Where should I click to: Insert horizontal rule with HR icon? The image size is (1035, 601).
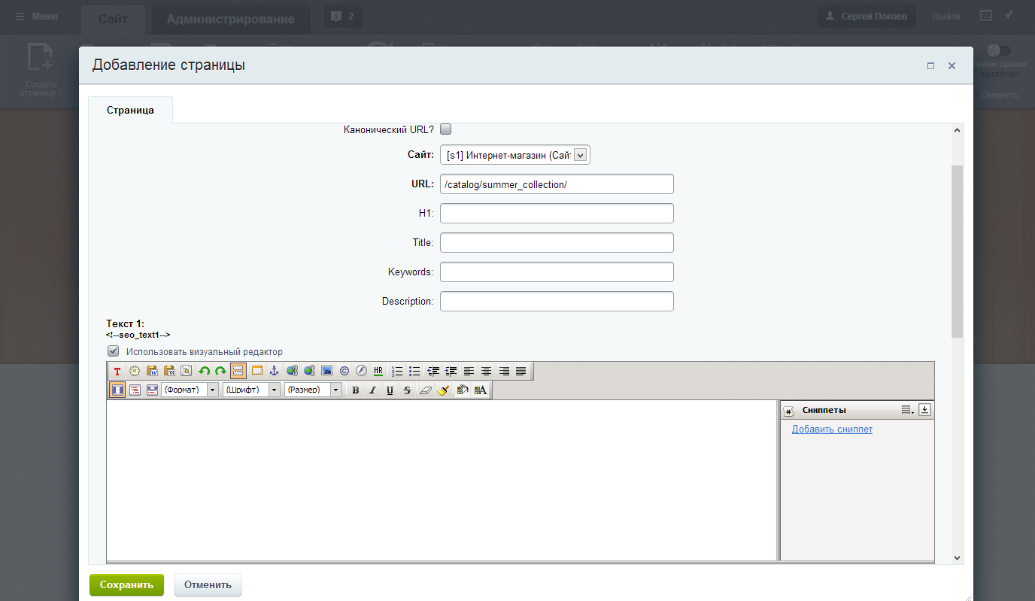pos(378,371)
